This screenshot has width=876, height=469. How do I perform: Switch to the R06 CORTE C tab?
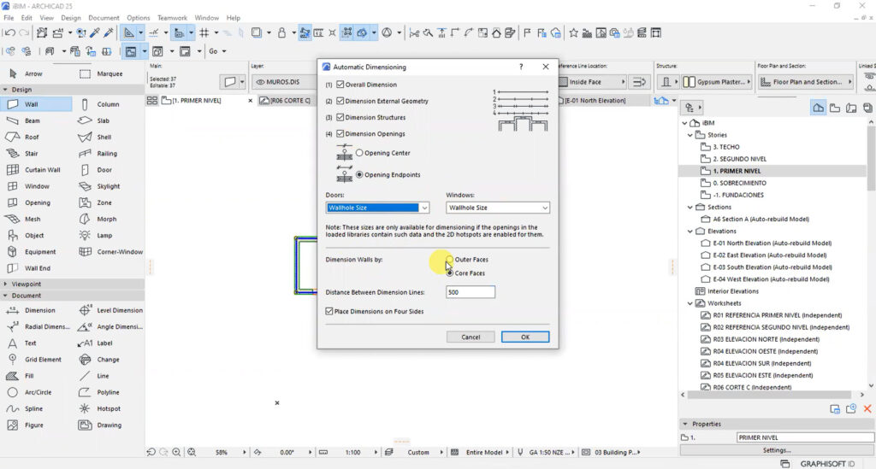286,101
